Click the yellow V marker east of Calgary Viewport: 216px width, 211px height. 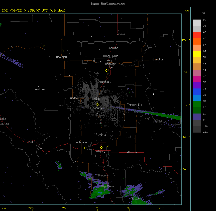point(107,146)
